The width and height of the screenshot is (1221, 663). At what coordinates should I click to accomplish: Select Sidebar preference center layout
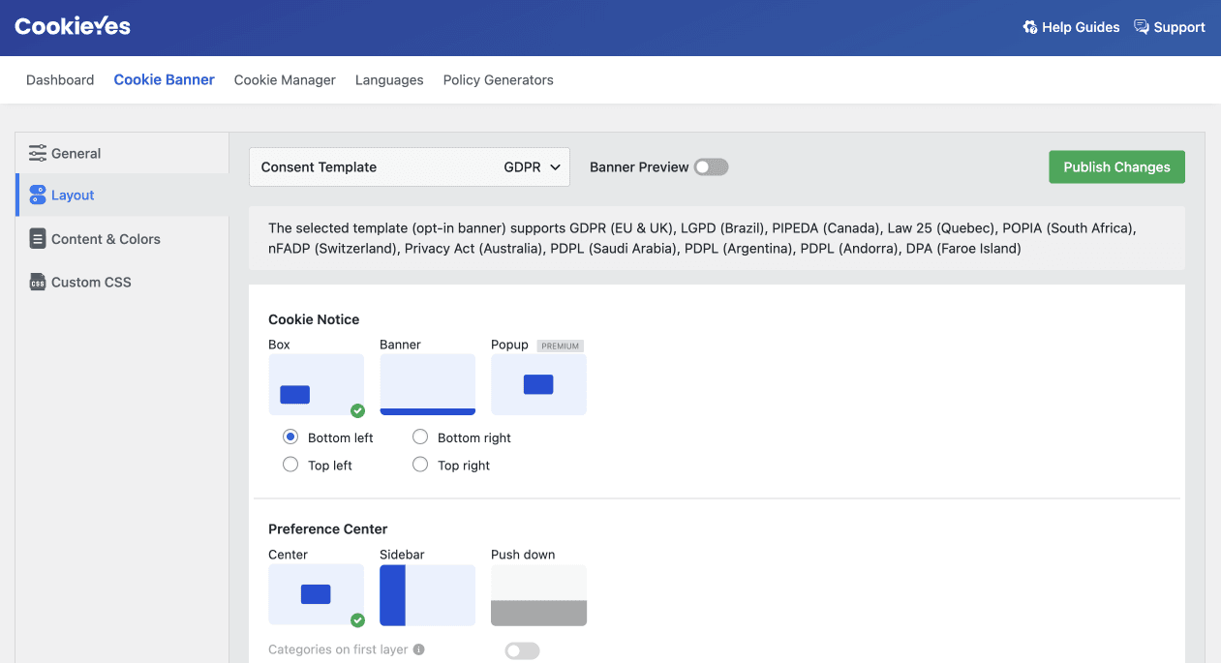427,595
